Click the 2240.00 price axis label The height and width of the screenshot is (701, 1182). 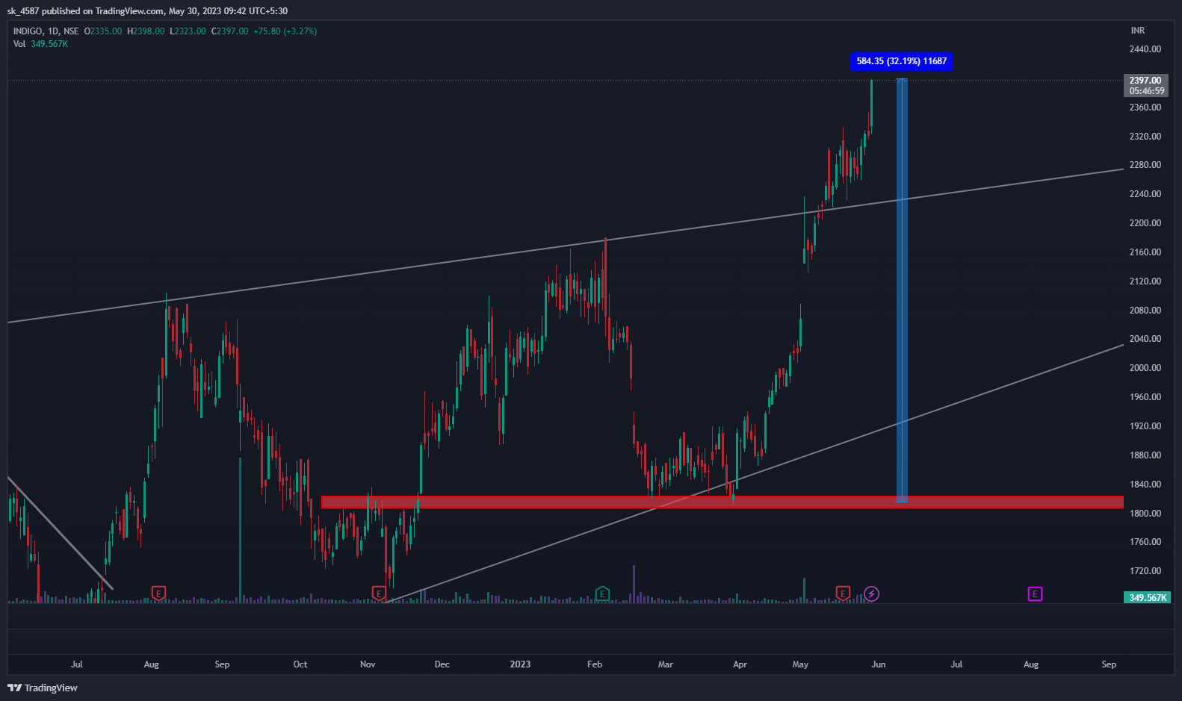click(1145, 194)
